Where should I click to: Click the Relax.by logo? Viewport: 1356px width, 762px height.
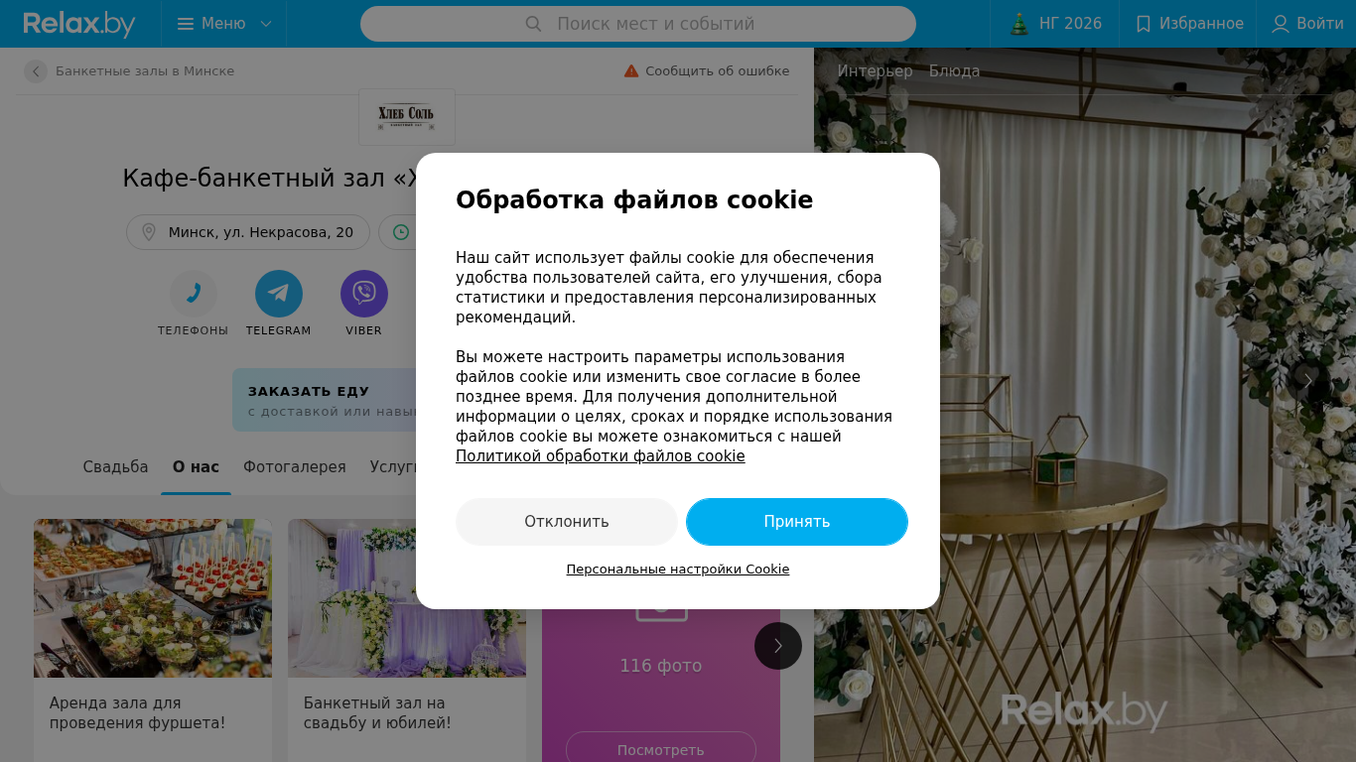79,24
